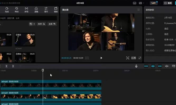Click the player quality grid icon

click(87, 58)
